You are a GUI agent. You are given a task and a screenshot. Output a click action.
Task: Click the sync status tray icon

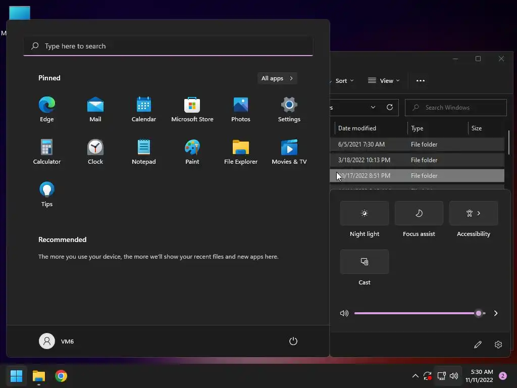(x=428, y=376)
